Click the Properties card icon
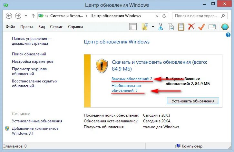Screen dimensions: 234x152 click(x=212, y=27)
